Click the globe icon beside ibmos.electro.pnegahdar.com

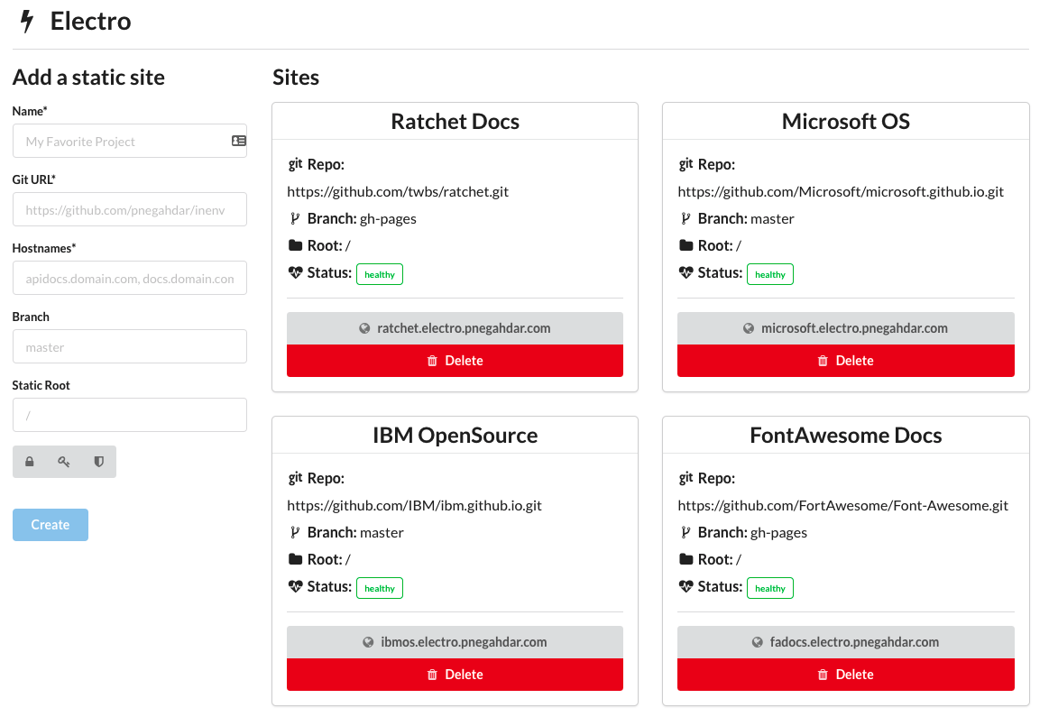[368, 642]
